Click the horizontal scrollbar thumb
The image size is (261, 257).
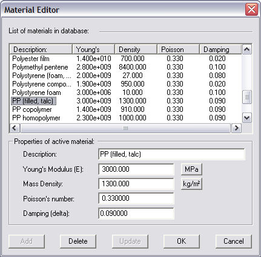(x=125, y=128)
